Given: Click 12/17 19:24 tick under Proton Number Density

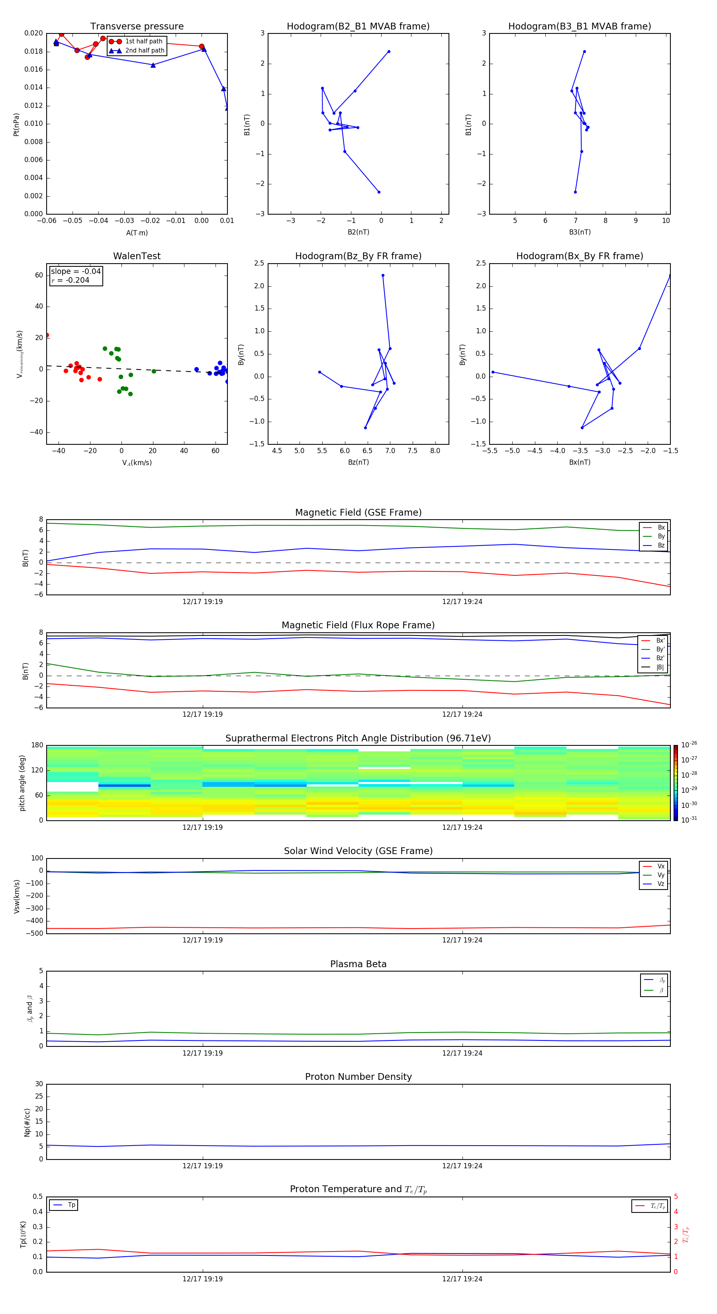Looking at the screenshot, I should [x=462, y=1166].
